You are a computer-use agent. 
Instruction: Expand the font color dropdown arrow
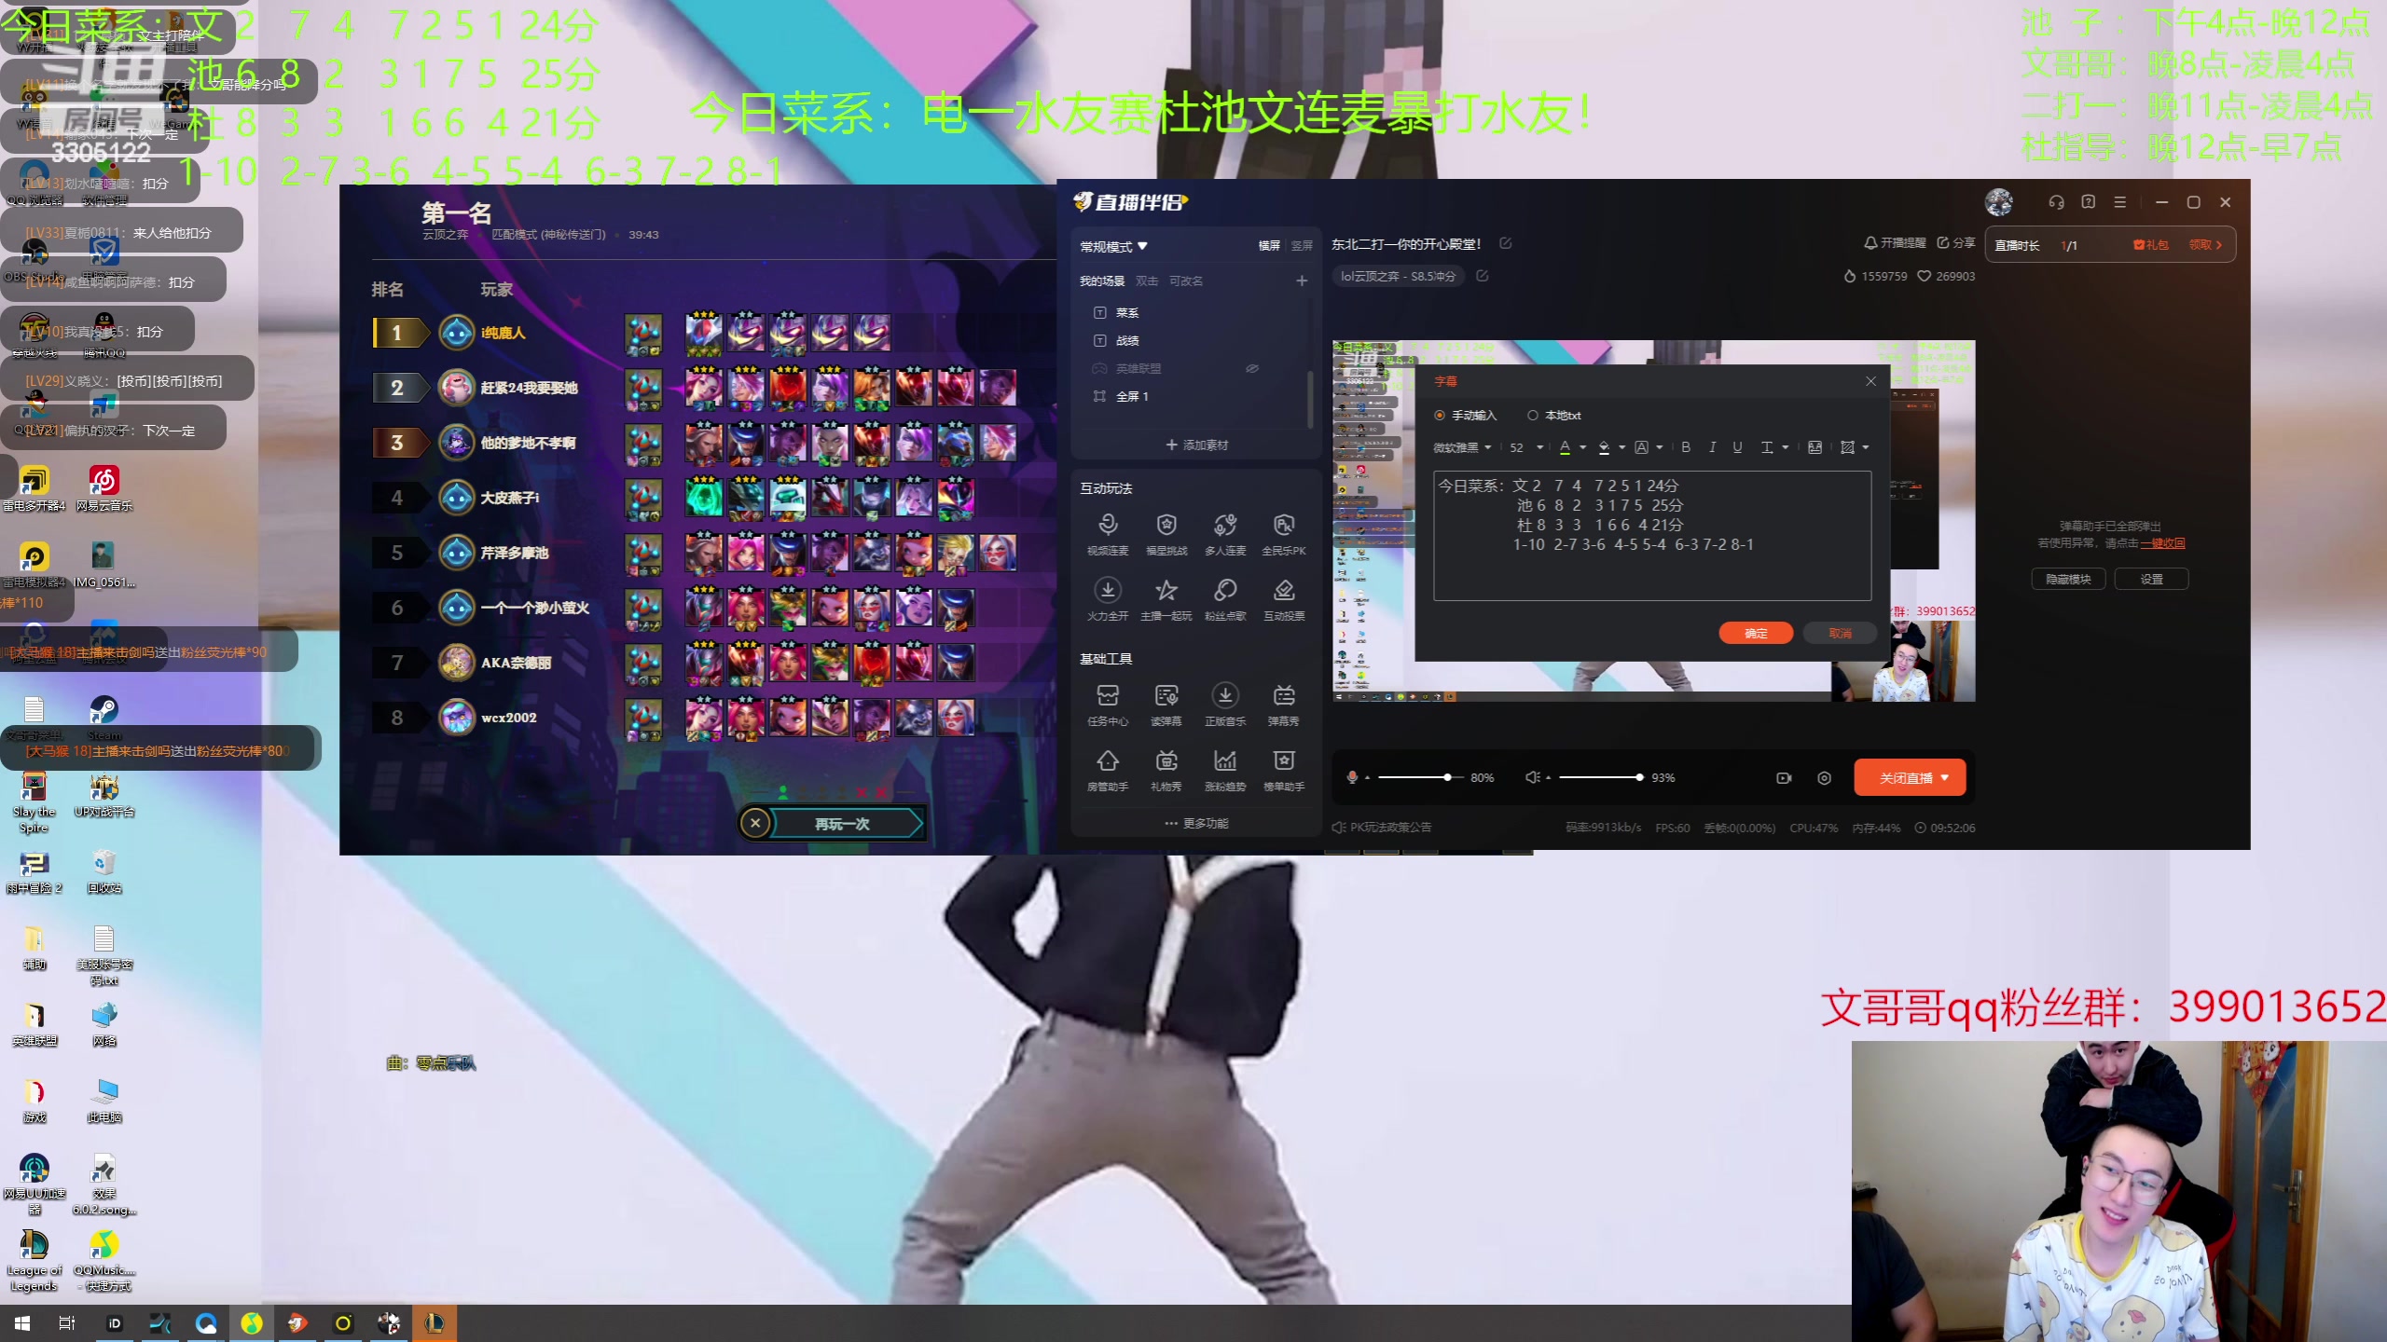(x=1583, y=448)
